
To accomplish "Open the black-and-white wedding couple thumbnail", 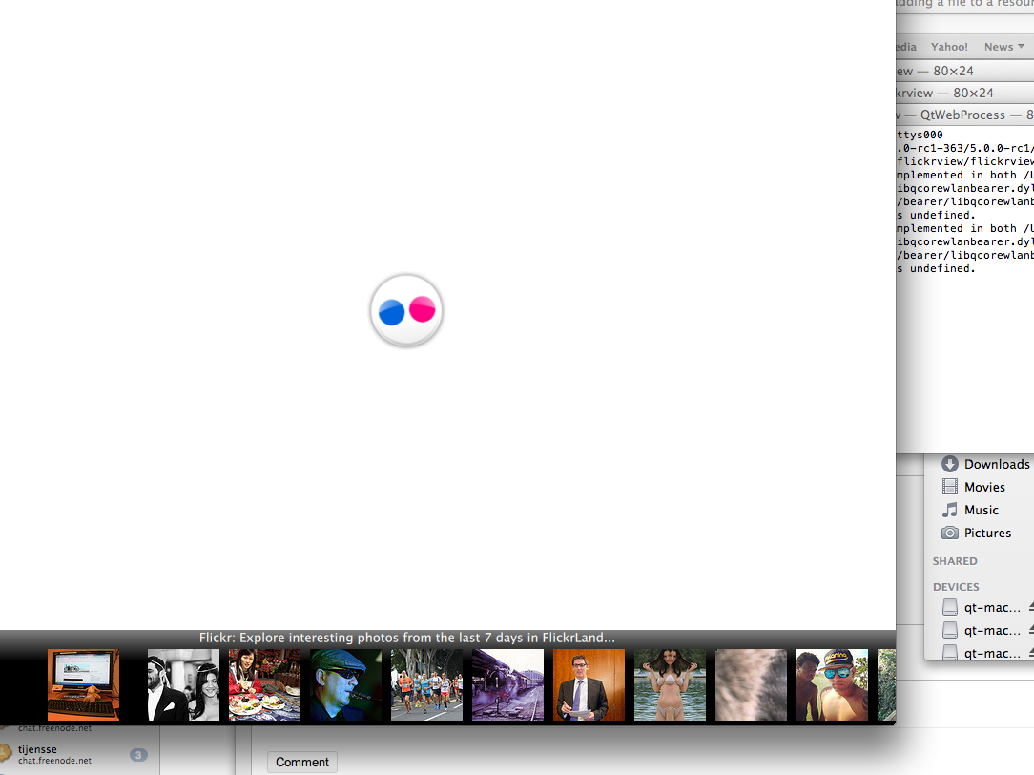I will (x=183, y=684).
